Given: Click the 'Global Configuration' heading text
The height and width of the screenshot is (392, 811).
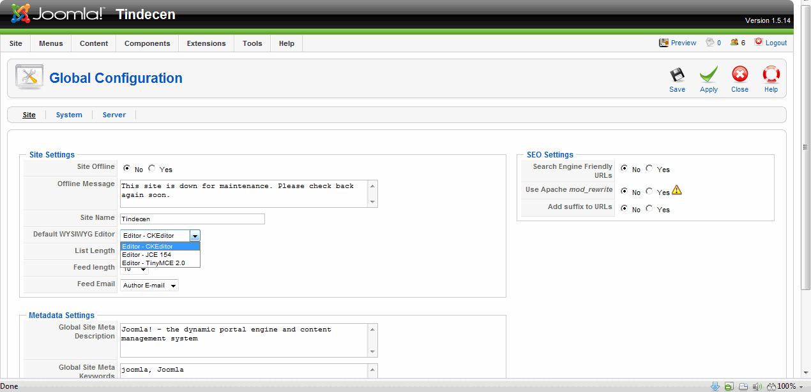Looking at the screenshot, I should click(x=116, y=78).
